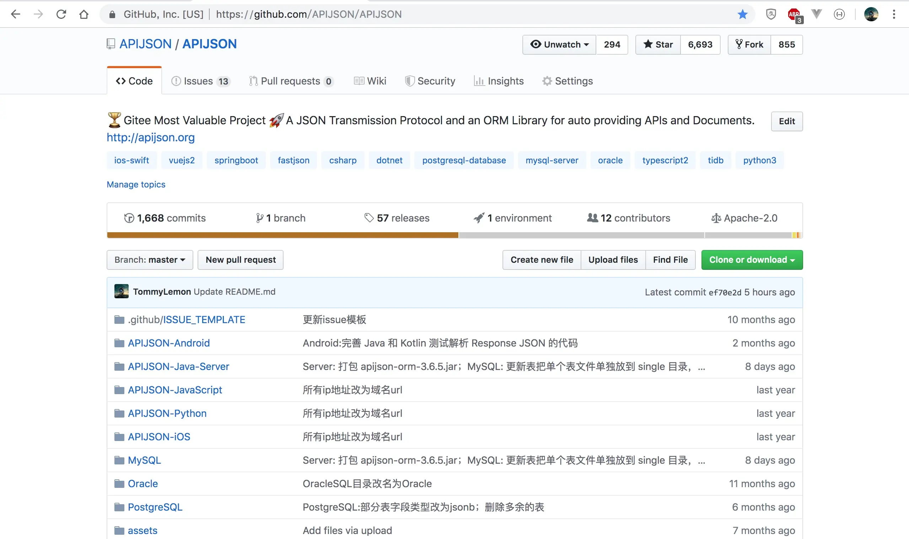Screen dimensions: 909x539
Task: Click the Chrome three-dot menu icon
Action: click(x=894, y=14)
